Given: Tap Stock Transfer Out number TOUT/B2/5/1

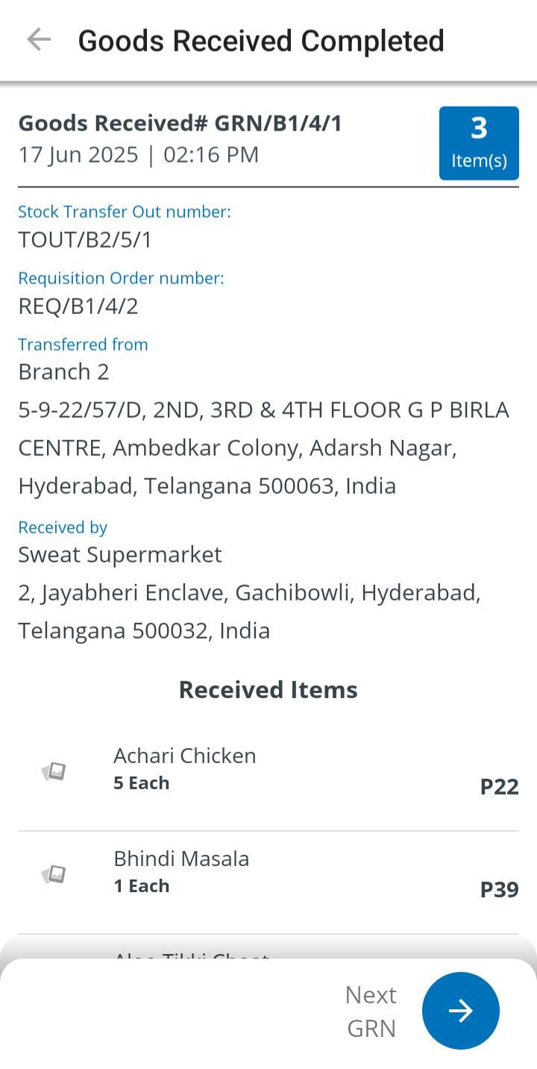Looking at the screenshot, I should coord(85,239).
